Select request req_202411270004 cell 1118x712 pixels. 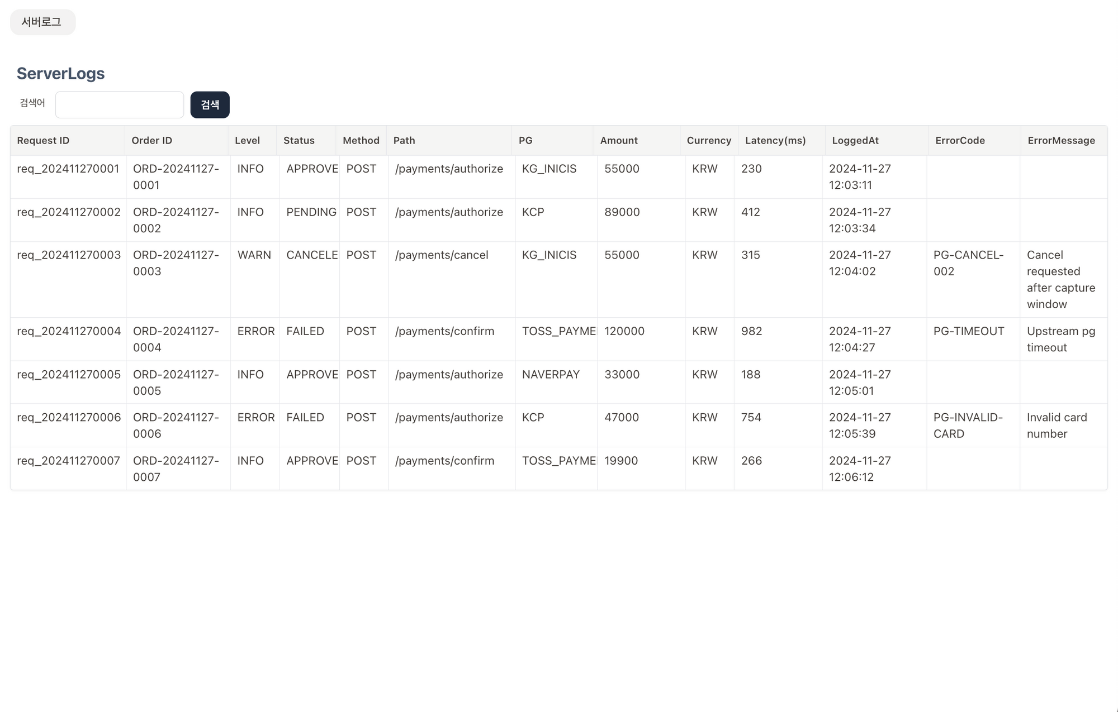coord(68,331)
